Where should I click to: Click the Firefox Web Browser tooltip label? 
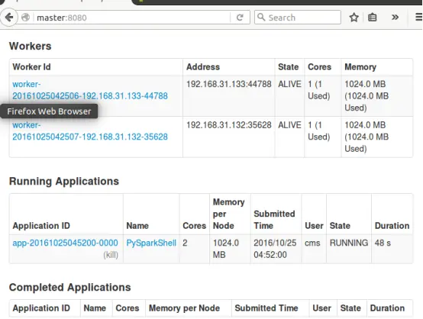49,111
